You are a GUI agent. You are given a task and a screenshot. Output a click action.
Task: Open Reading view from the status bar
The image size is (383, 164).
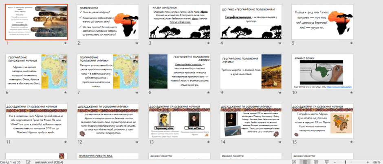(316, 162)
